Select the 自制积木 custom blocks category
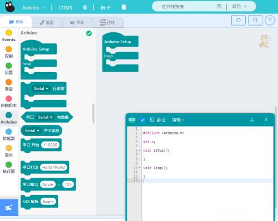Viewport: 278px width, 221px height. tap(9, 102)
